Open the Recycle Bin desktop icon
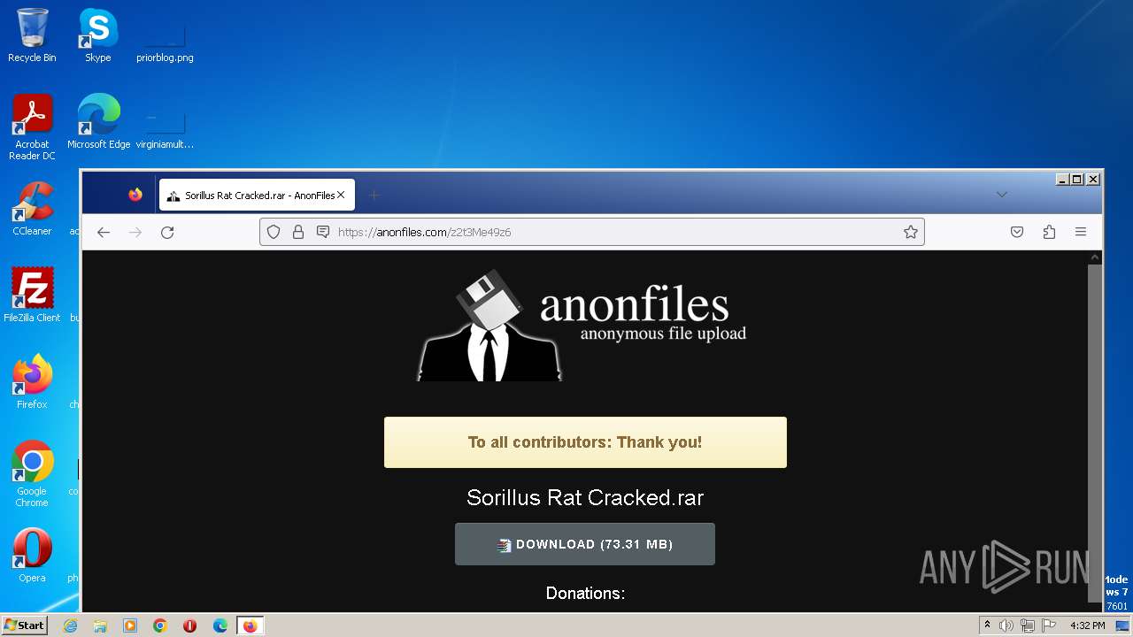 tap(32, 35)
